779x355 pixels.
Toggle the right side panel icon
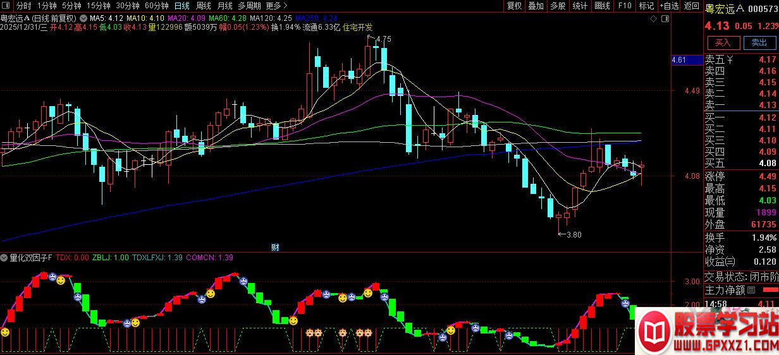(664, 19)
